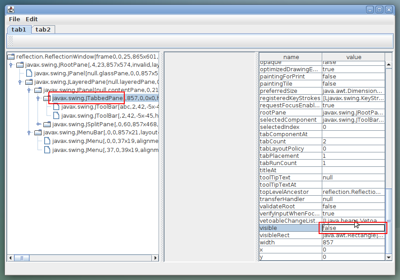This screenshot has width=400, height=280.
Task: Switch to the tab1 tab
Action: pos(19,29)
